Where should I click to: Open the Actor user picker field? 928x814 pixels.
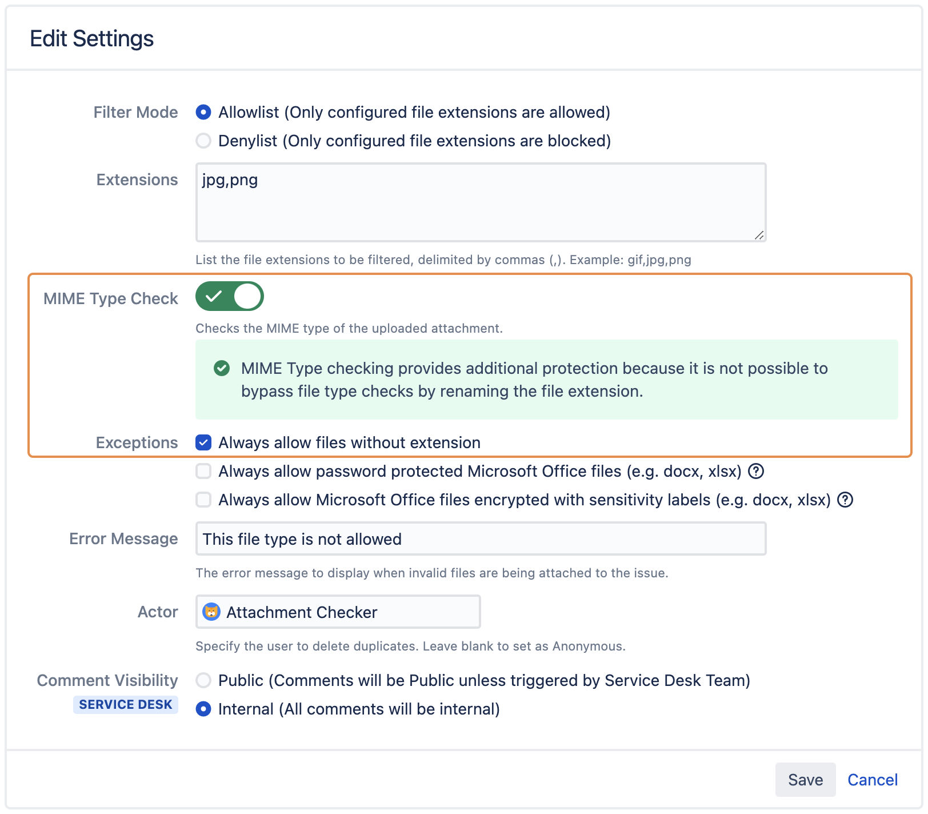click(337, 612)
